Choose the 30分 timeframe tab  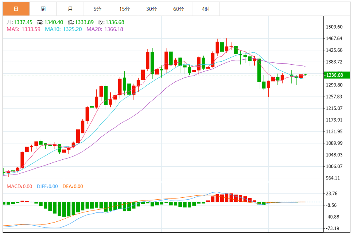click(x=151, y=9)
